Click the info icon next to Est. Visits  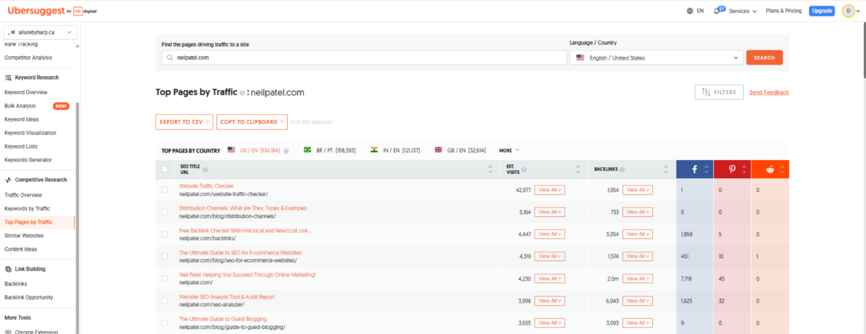click(523, 169)
